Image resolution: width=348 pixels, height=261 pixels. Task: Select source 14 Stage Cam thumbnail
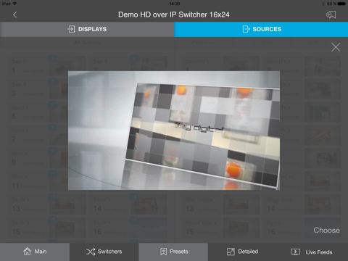click(323, 204)
